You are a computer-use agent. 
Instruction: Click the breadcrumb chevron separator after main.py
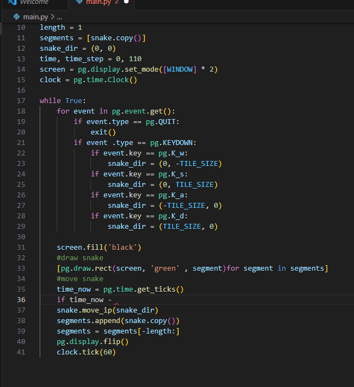(52, 17)
